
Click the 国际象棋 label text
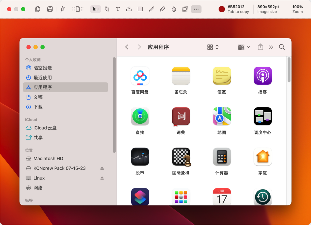[181, 173]
